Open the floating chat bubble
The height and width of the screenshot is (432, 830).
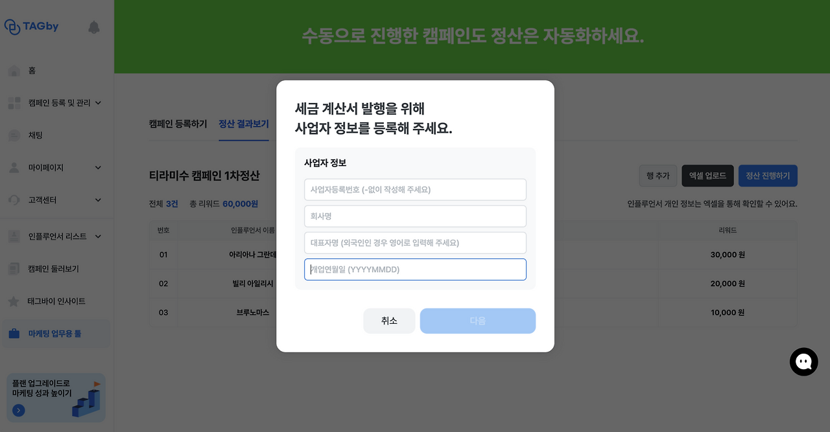804,361
